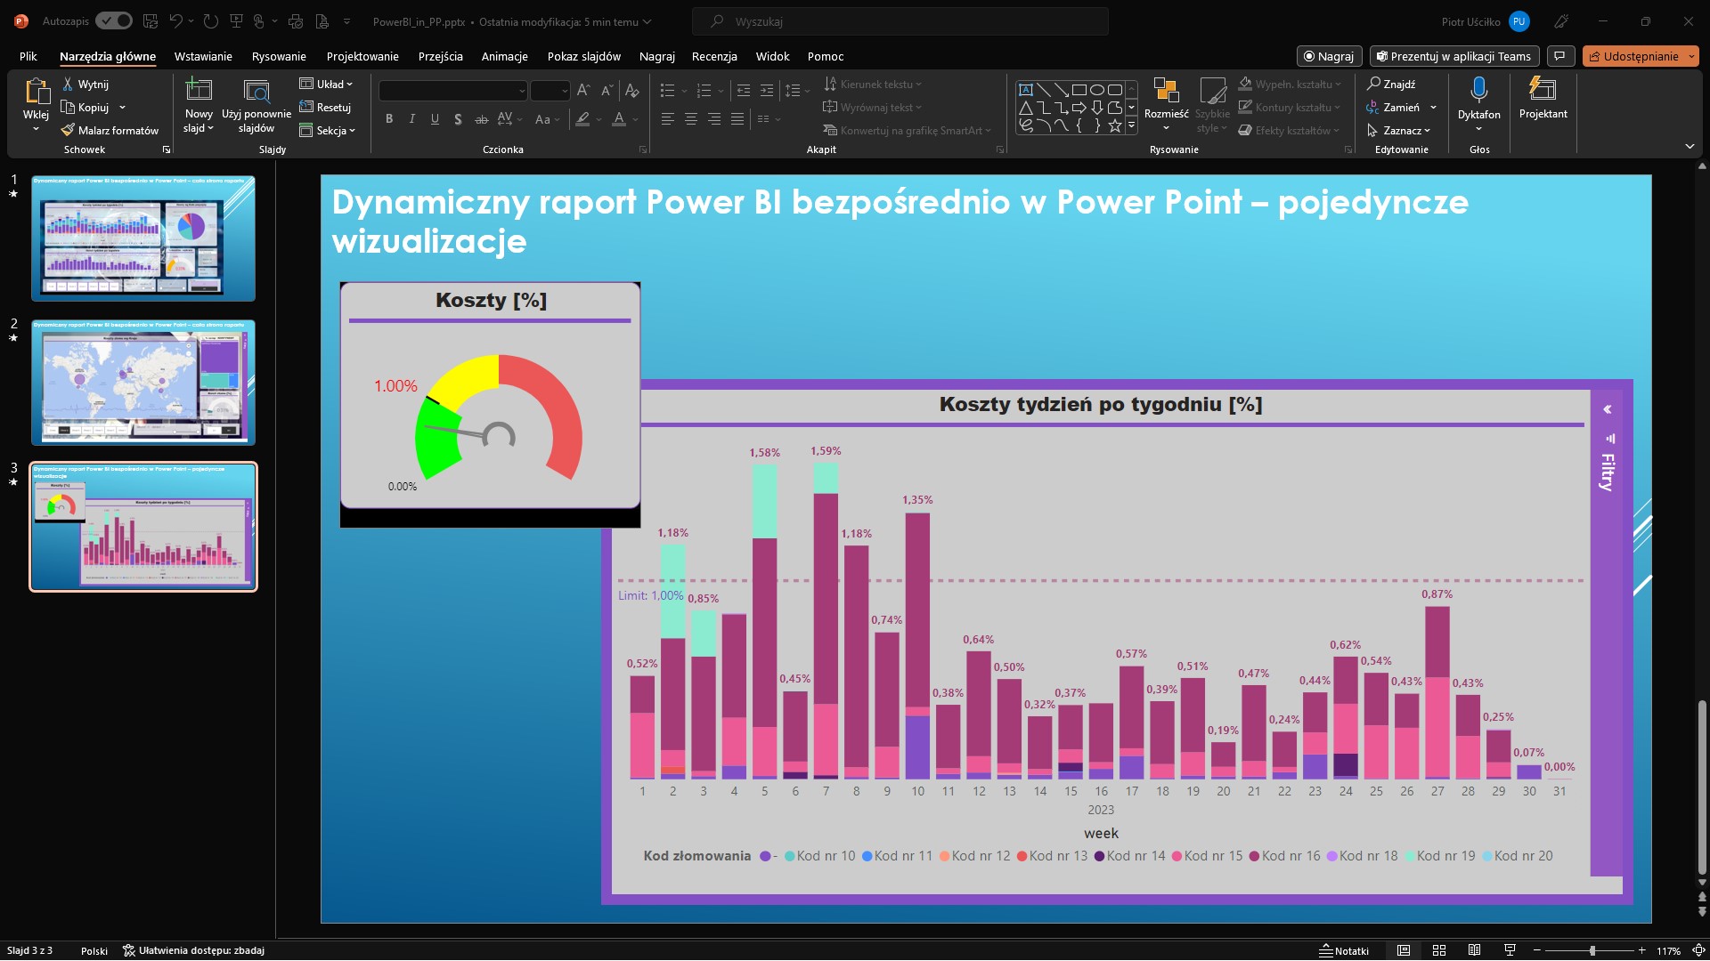Screen dimensions: 1710x961
Task: Click Znajdź (Find) button
Action: 1391,84
